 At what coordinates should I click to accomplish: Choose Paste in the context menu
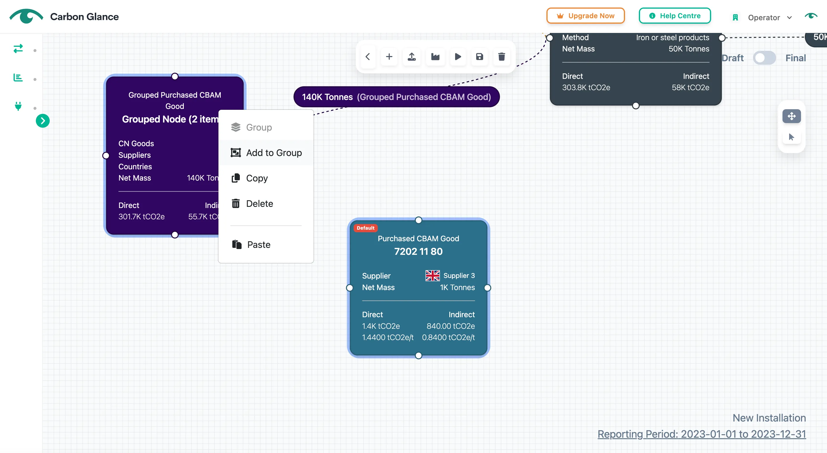pyautogui.click(x=266, y=245)
